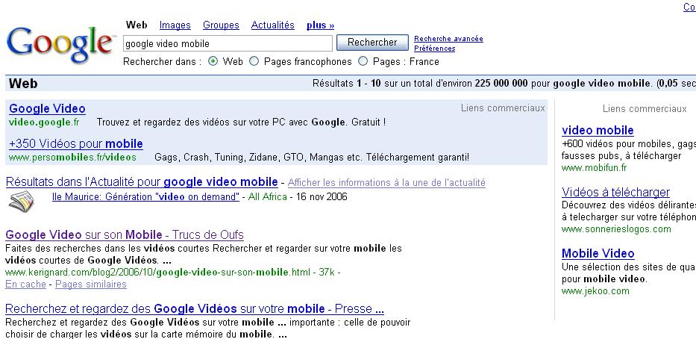Viewport: 696px width, 339px height.
Task: Open the video mobile ad in the sidebar
Action: click(598, 131)
